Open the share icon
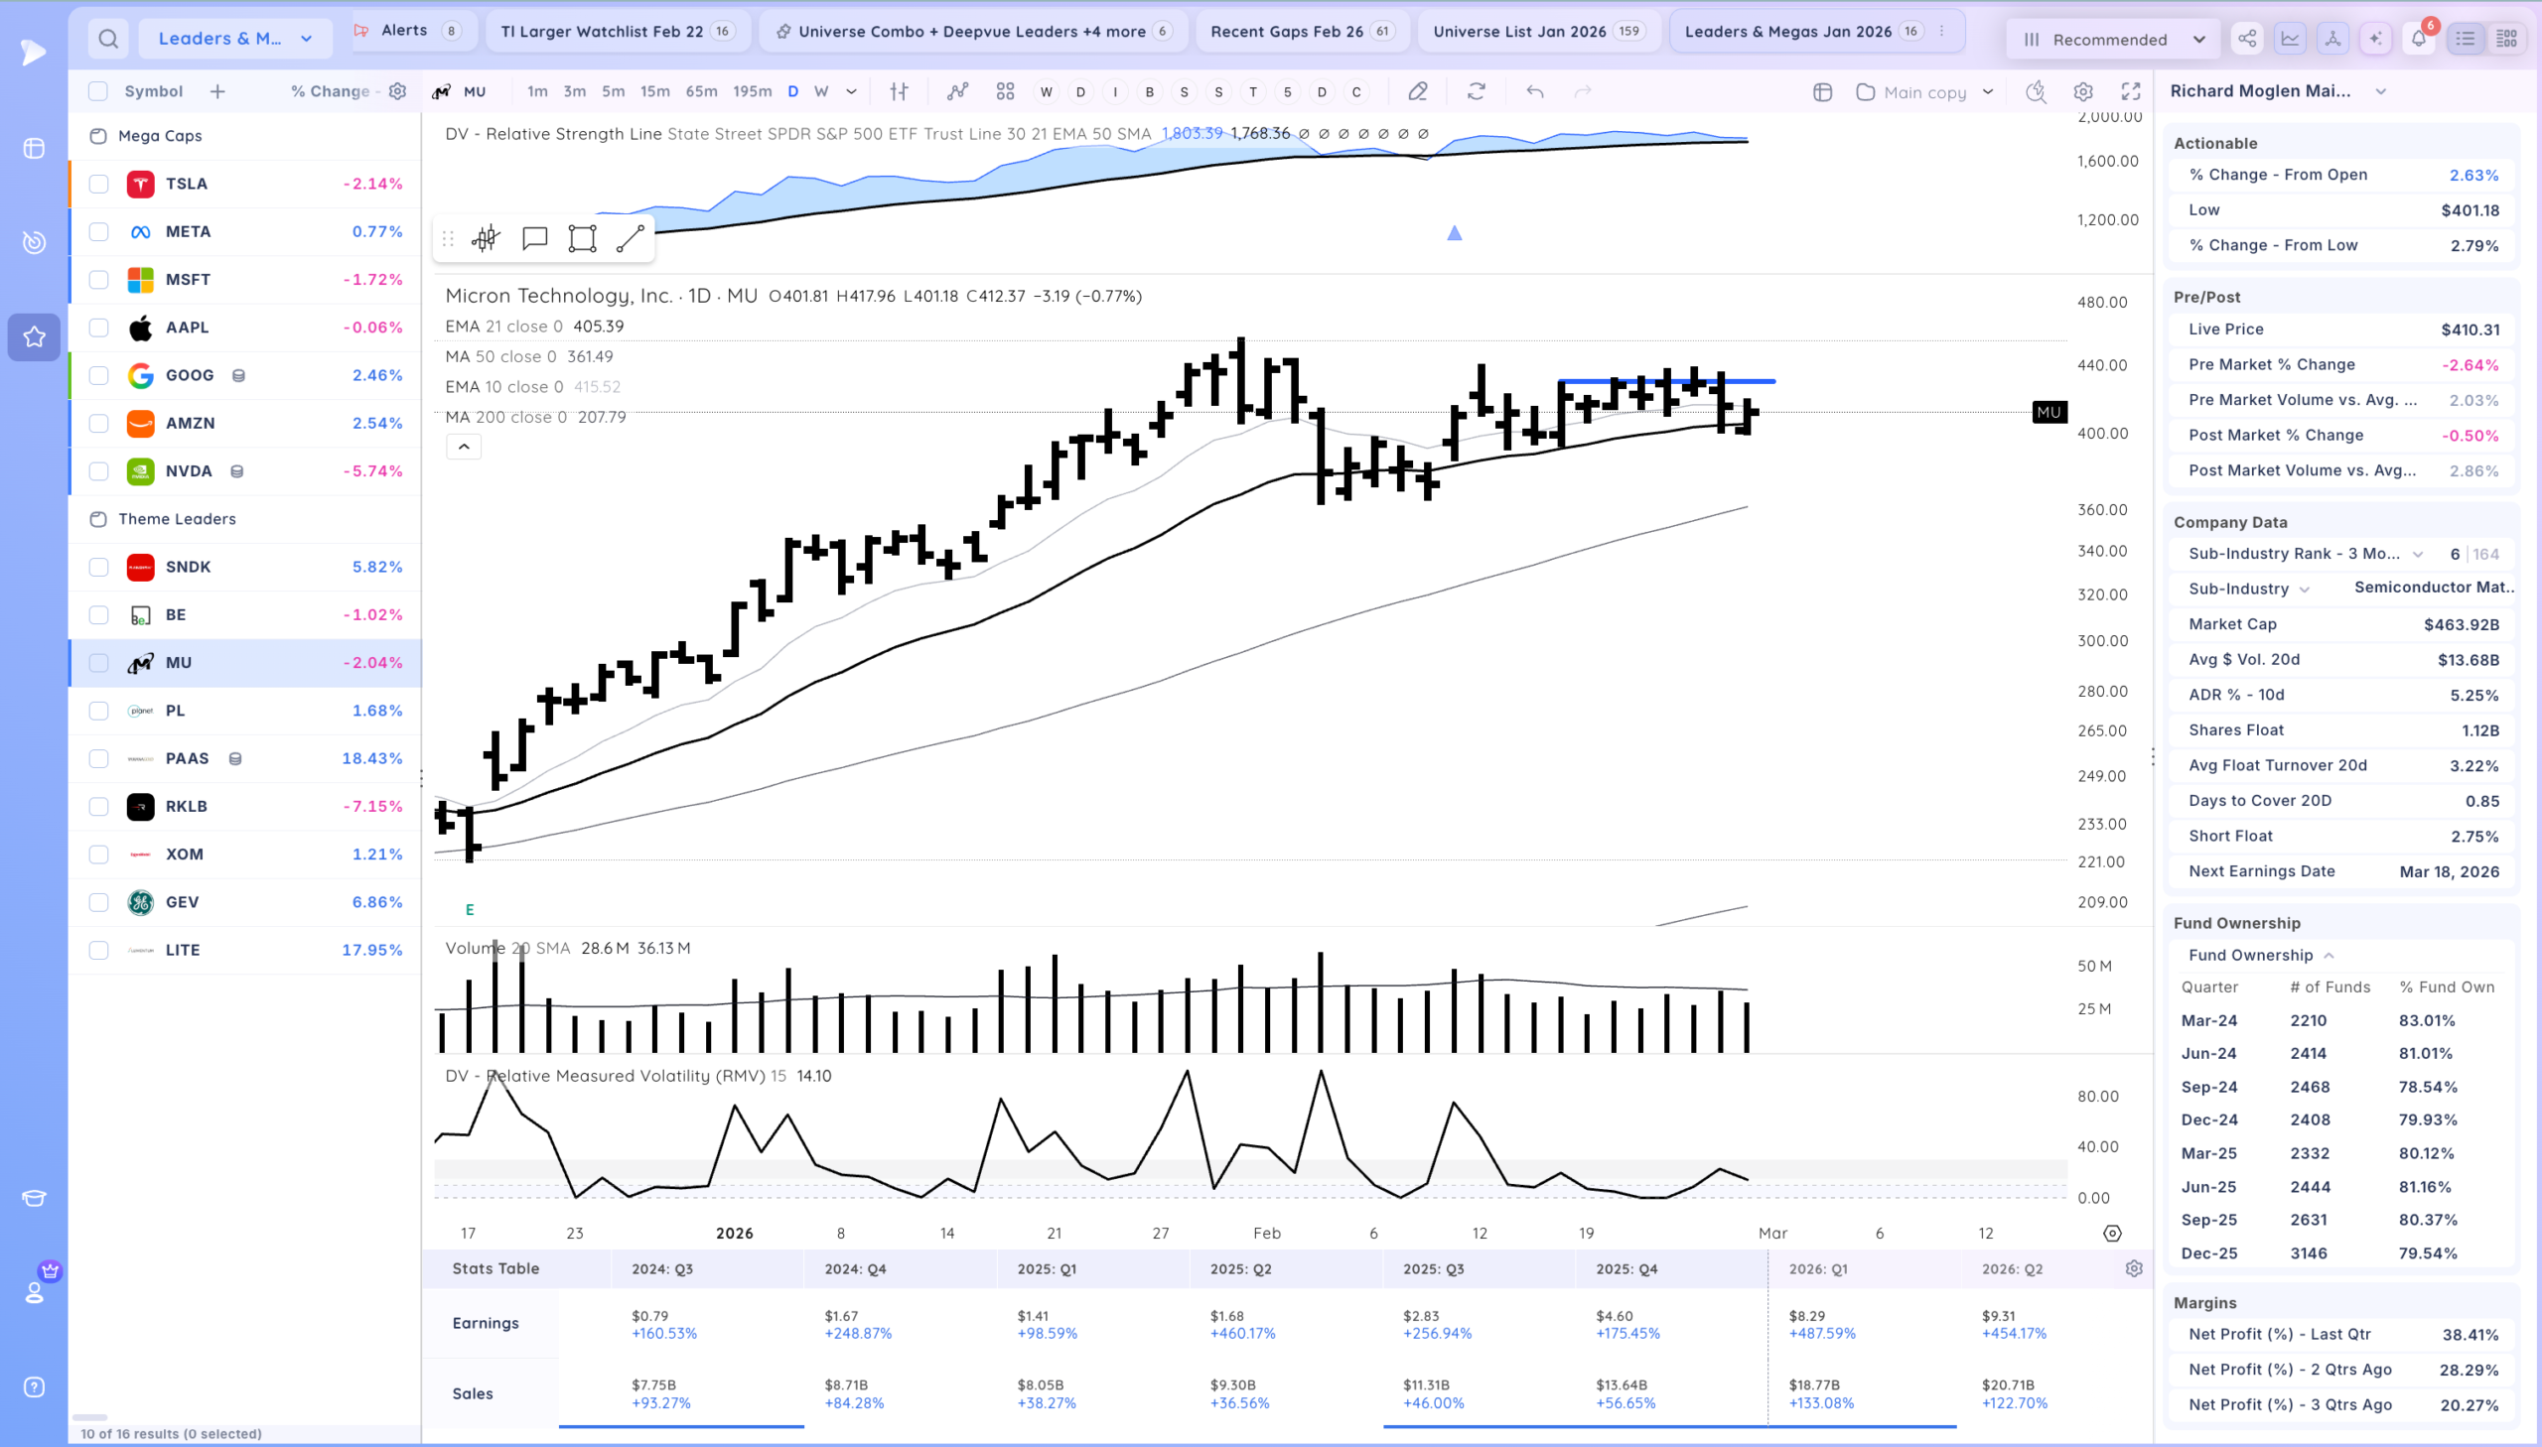This screenshot has width=2542, height=1447. [2247, 39]
